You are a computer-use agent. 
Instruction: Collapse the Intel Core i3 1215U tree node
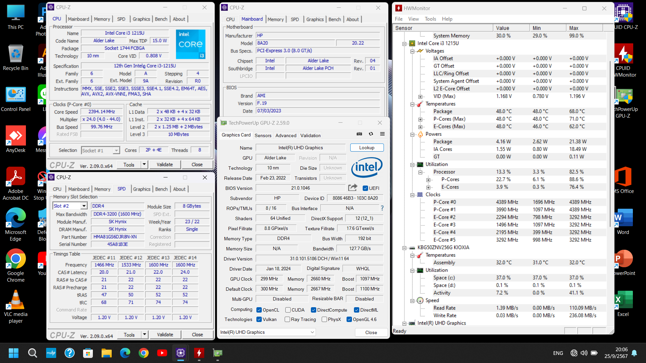coord(404,44)
